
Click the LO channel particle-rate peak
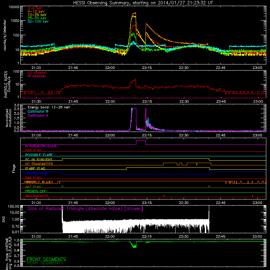(x=136, y=79)
